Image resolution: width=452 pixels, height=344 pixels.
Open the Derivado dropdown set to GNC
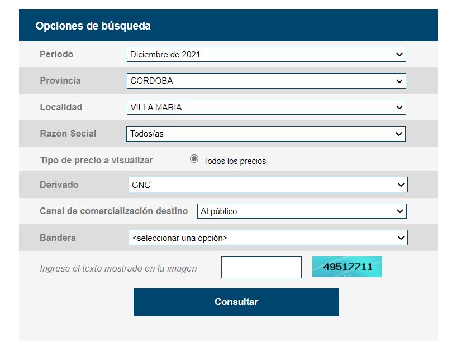click(268, 185)
